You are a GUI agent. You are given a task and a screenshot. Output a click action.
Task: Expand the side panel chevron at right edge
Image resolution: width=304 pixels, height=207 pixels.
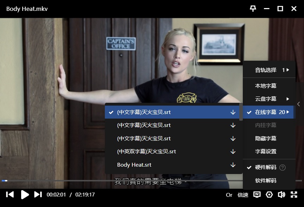(299, 104)
